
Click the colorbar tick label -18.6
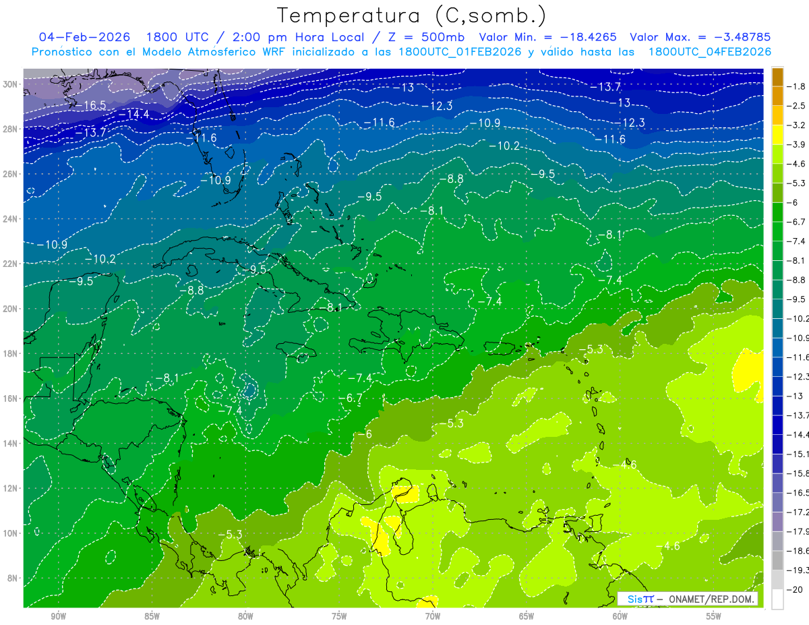(798, 551)
